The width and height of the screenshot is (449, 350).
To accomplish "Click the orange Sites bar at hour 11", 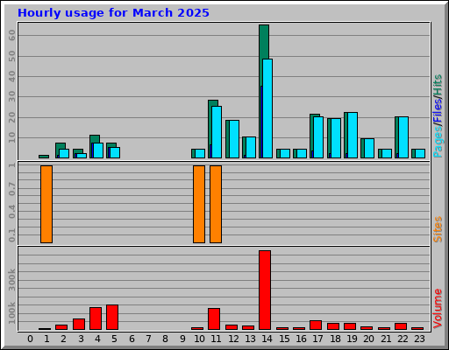I will [x=216, y=204].
